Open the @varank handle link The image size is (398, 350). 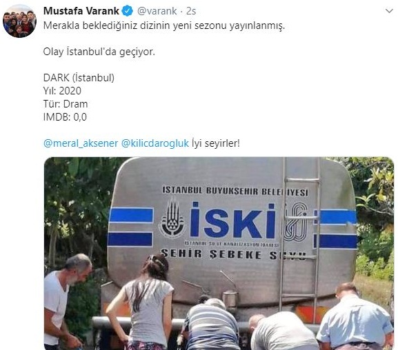[157, 11]
